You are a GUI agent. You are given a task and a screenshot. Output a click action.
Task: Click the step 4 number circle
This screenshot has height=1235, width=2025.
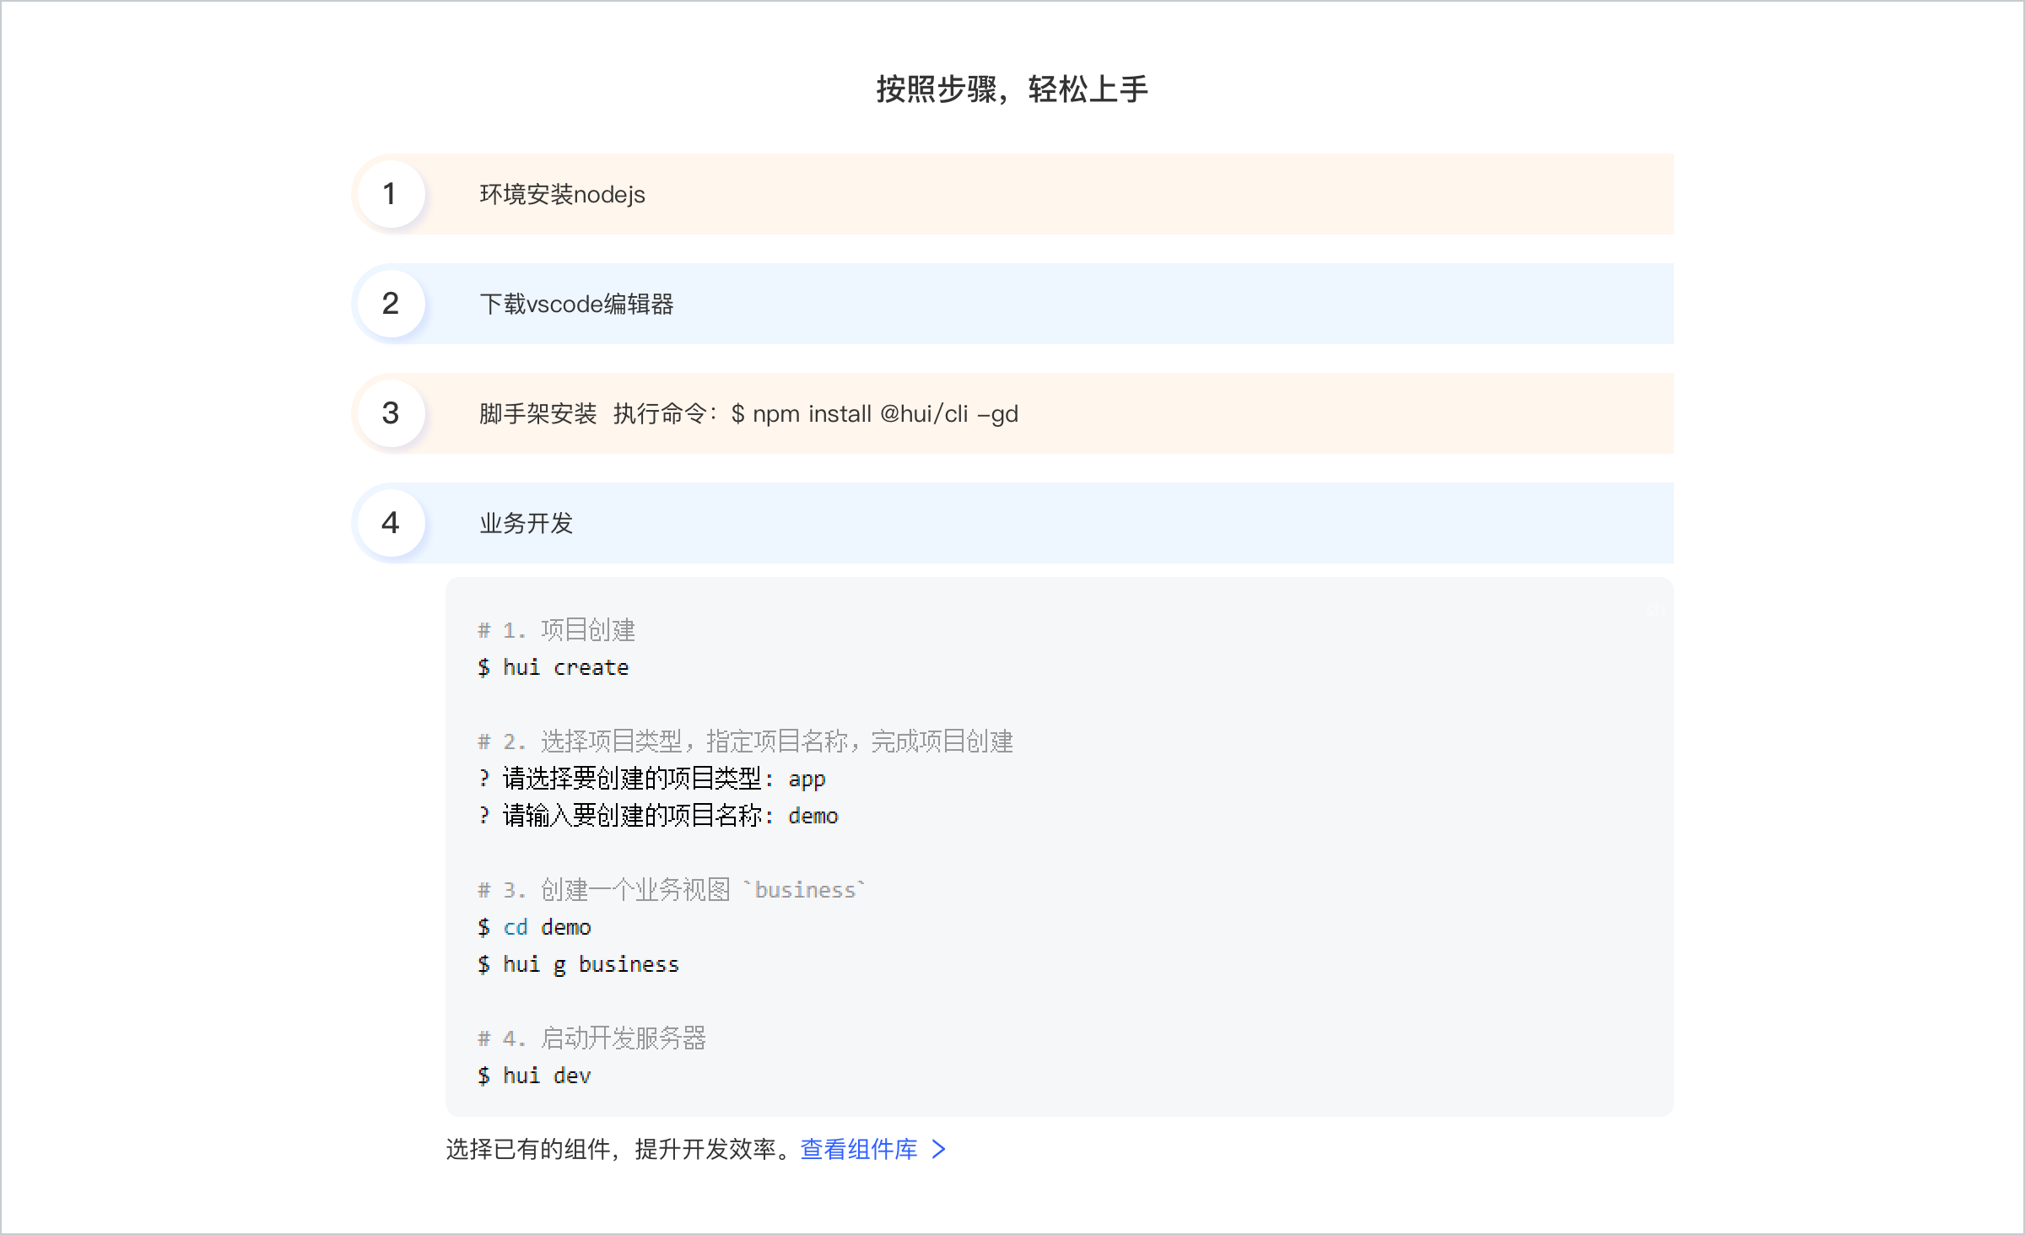click(x=390, y=523)
